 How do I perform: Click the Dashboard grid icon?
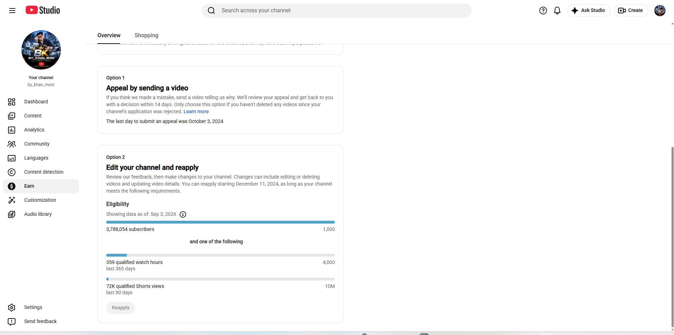(12, 102)
